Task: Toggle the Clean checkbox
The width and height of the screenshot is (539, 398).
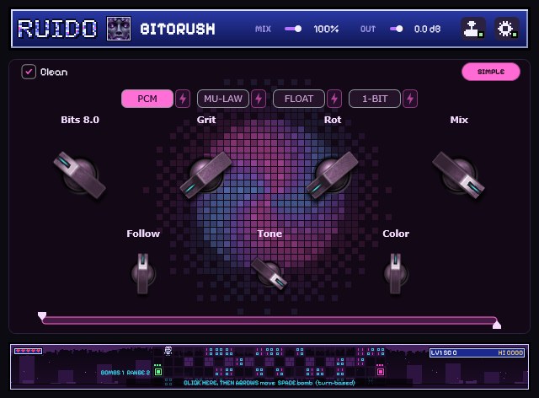Action: [x=29, y=72]
